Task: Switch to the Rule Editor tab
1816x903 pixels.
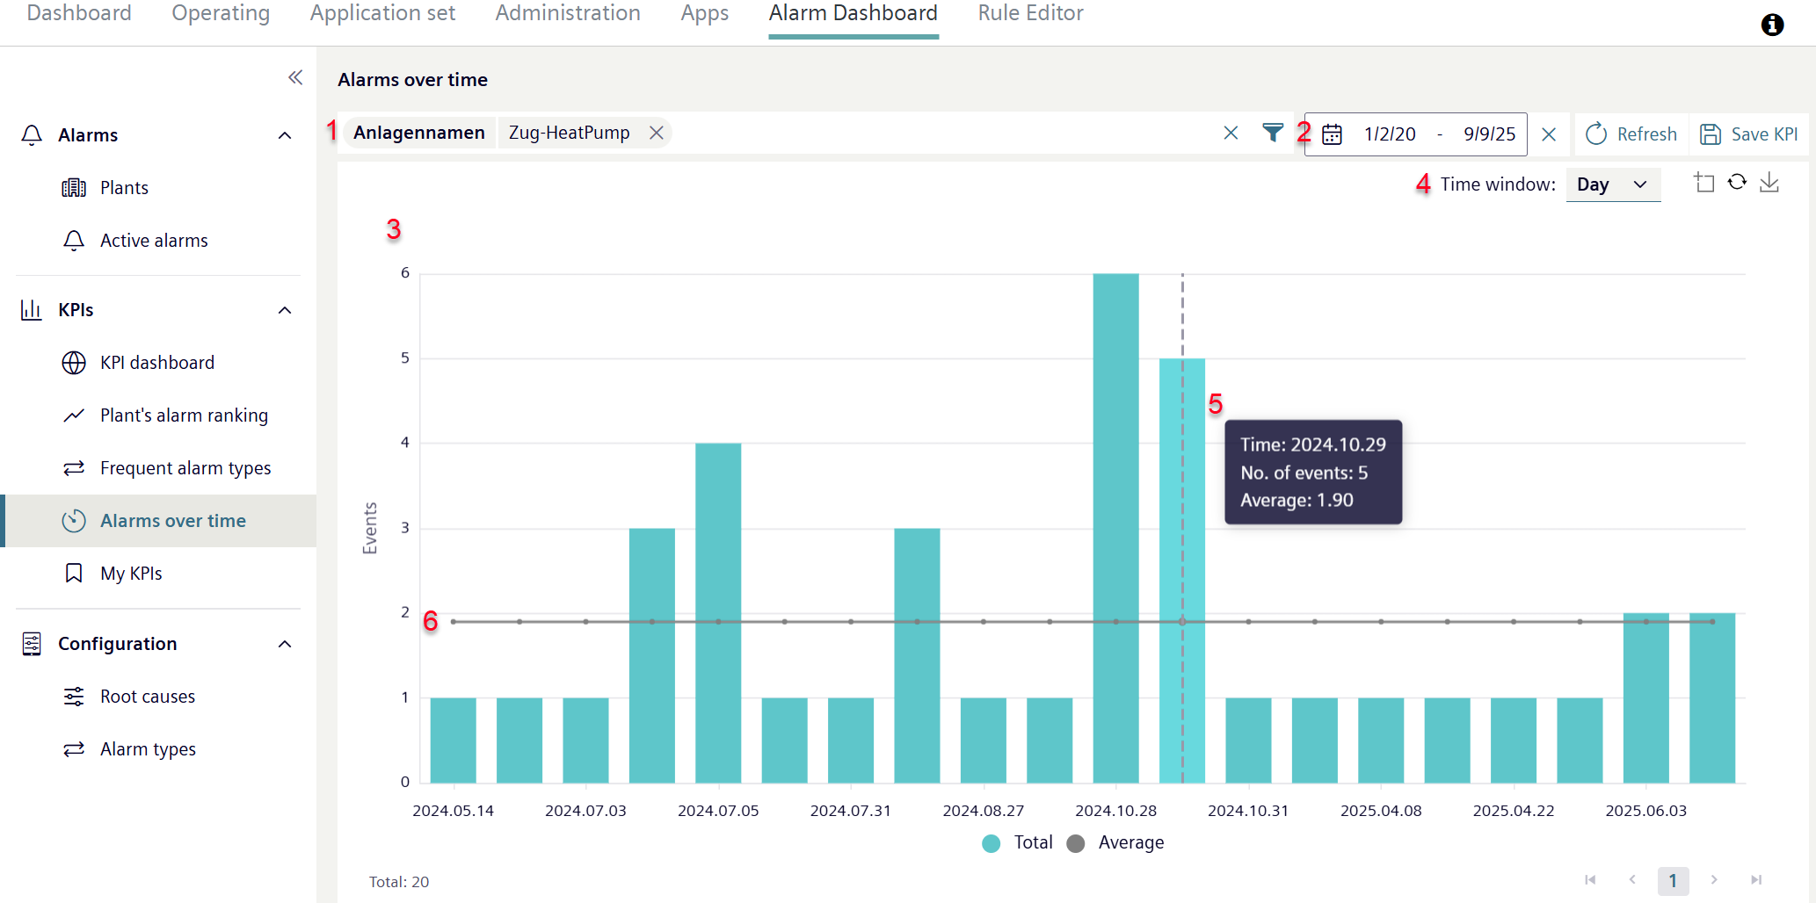Action: tap(1030, 14)
